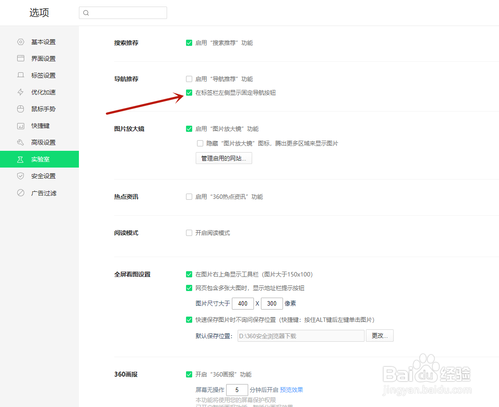Click the 更改 save location button
Image resolution: width=499 pixels, height=407 pixels.
tap(380, 336)
